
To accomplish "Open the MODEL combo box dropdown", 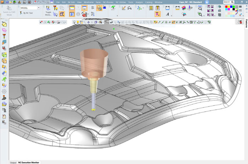I will click(x=39, y=8).
